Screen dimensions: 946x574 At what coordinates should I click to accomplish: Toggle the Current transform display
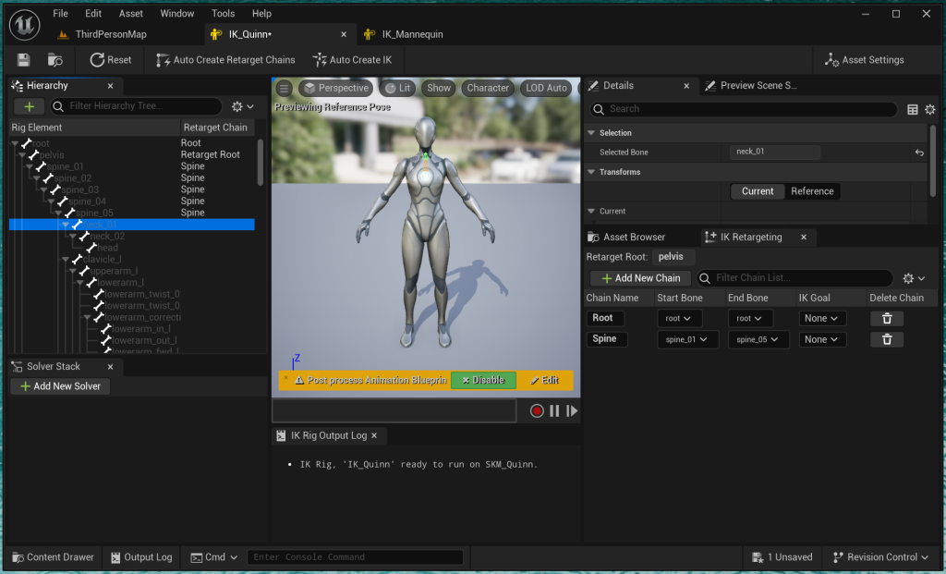point(758,191)
